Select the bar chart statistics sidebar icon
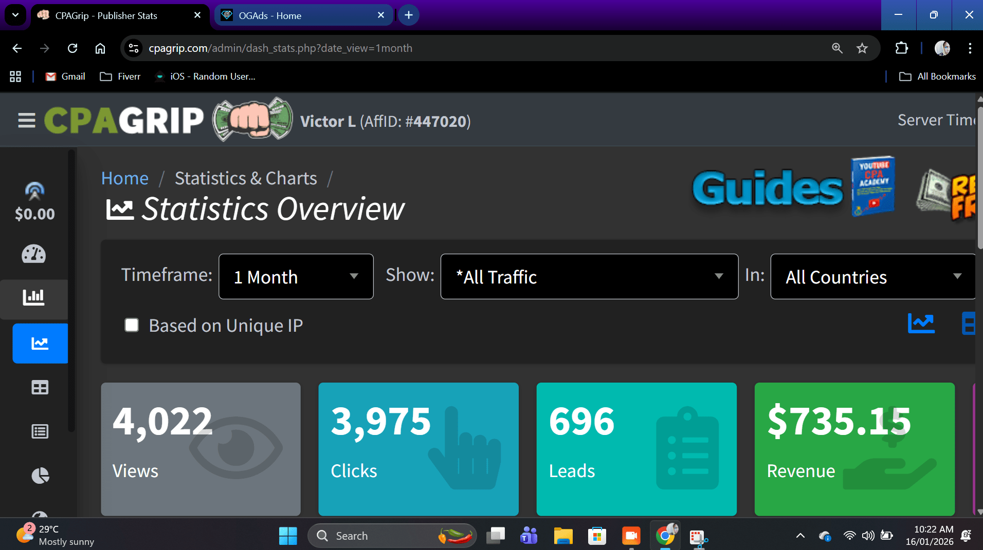Viewport: 983px width, 550px height. pos(34,297)
